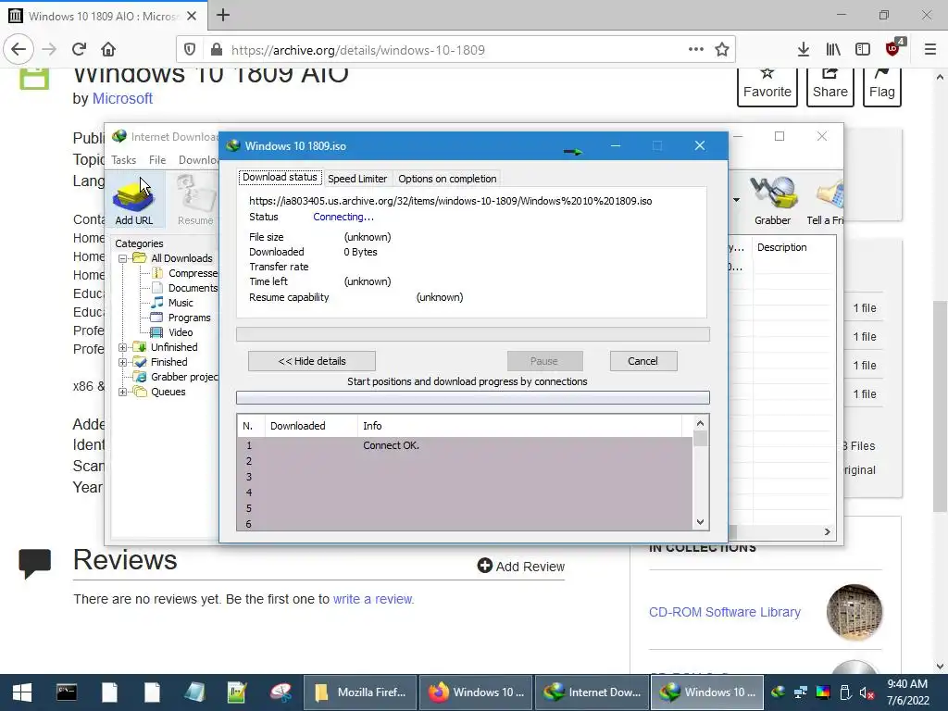
Task: Open the Firefox Library icon
Action: [833, 50]
